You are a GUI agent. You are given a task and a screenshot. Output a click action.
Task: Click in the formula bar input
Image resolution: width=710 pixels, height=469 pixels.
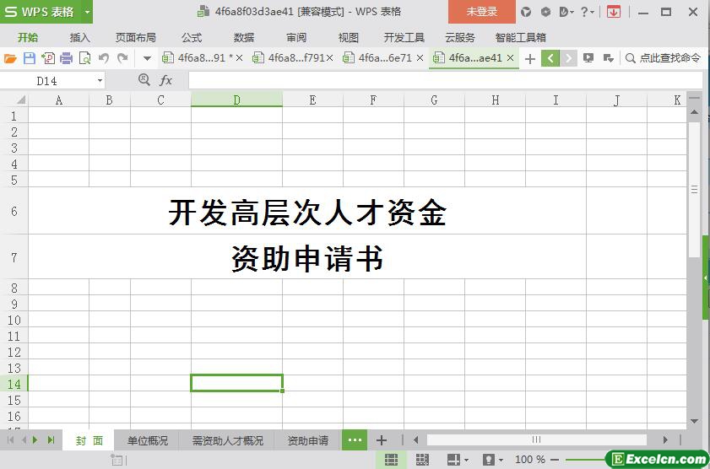pos(445,80)
